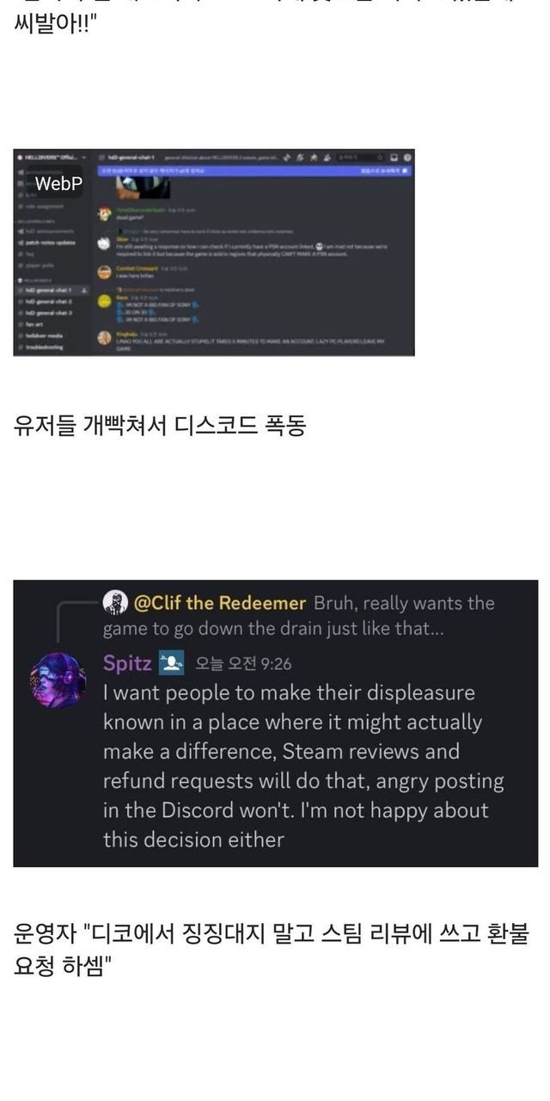The image size is (550, 1101).
Task: Click the small reply avatar before @Clif
Action: click(115, 602)
